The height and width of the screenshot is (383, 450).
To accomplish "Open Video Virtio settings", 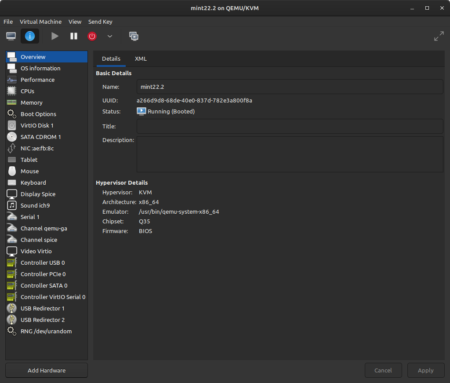I will pos(47,251).
